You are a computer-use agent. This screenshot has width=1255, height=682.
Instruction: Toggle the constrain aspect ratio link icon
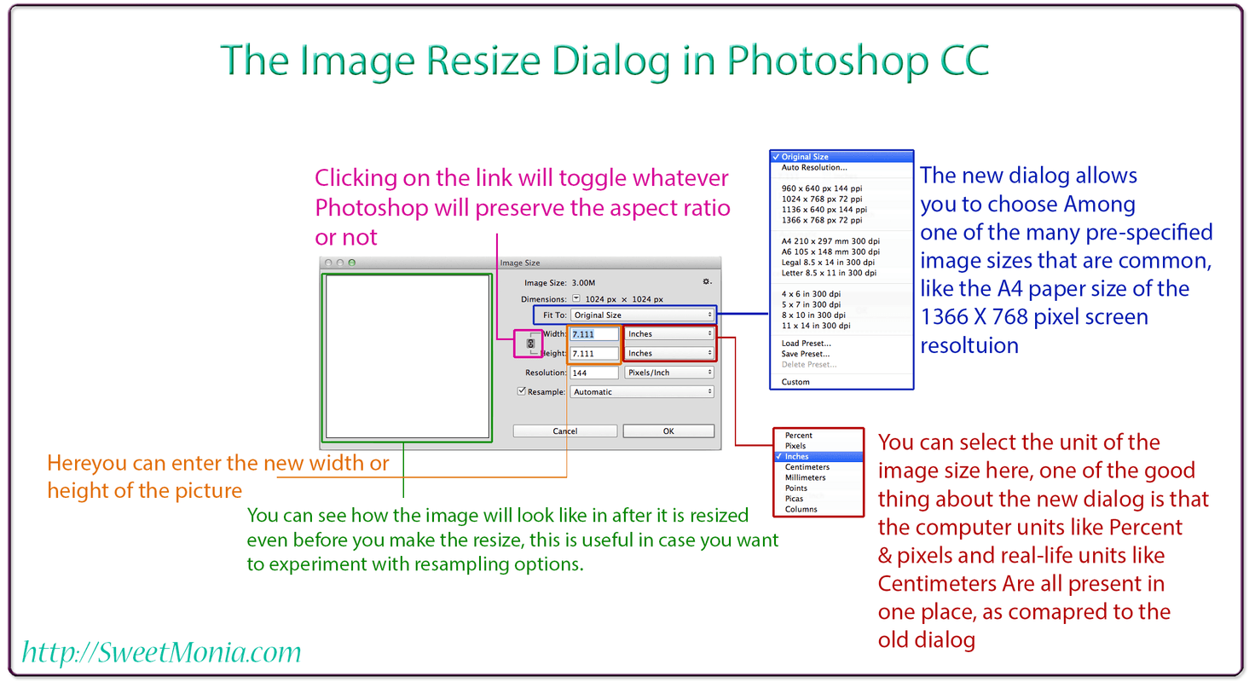[530, 344]
